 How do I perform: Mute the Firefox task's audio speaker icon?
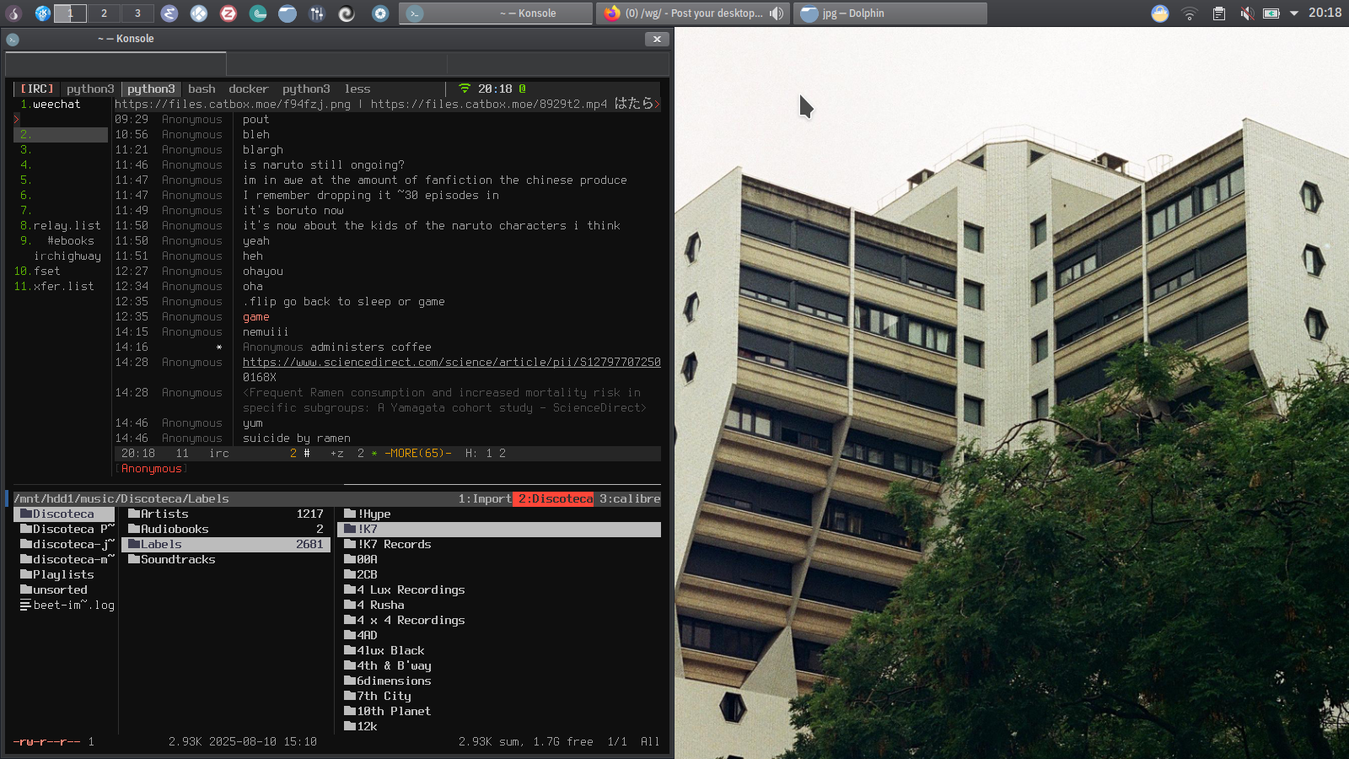coord(777,13)
